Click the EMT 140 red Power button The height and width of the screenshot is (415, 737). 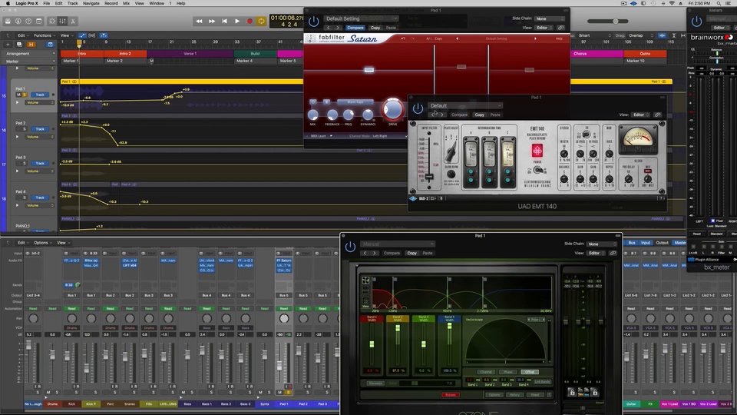click(x=537, y=151)
